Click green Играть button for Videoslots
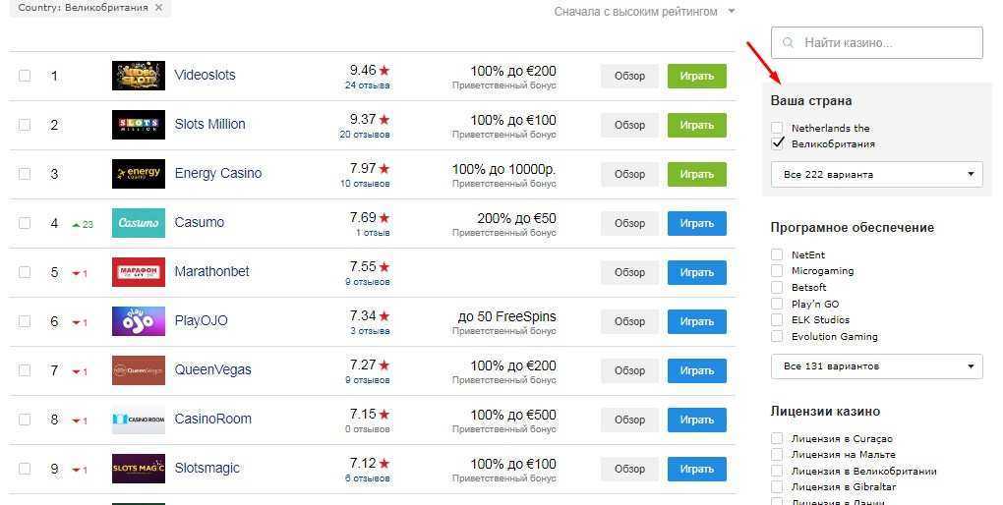Image resolution: width=1003 pixels, height=505 pixels. tap(696, 76)
